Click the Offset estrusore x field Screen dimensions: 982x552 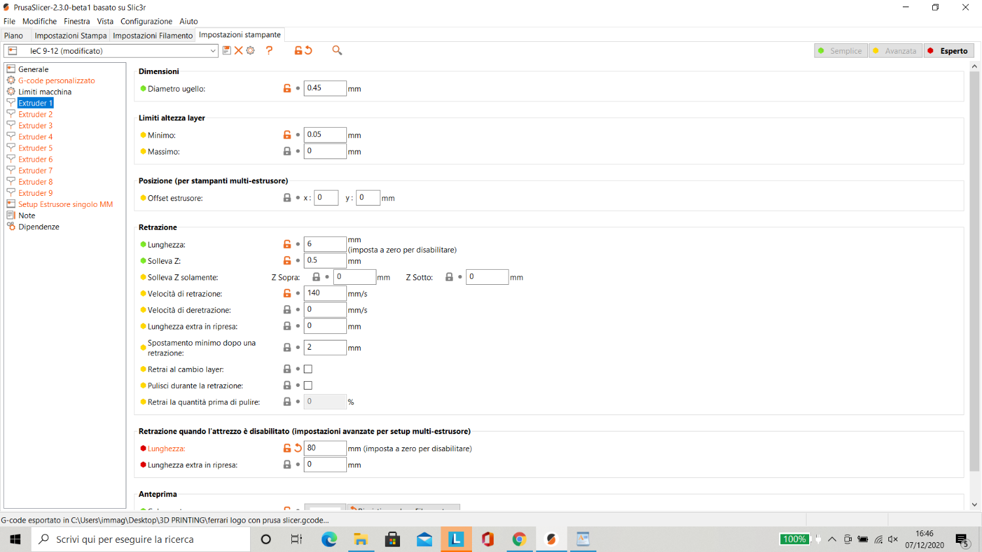coord(326,198)
